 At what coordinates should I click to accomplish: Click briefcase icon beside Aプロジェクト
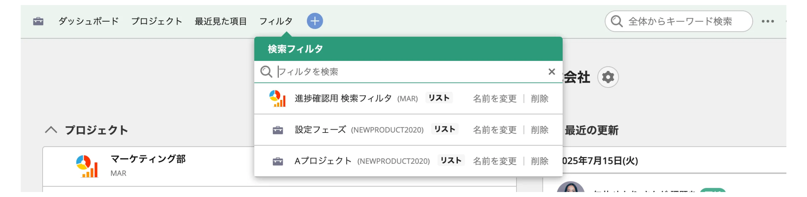tap(278, 161)
